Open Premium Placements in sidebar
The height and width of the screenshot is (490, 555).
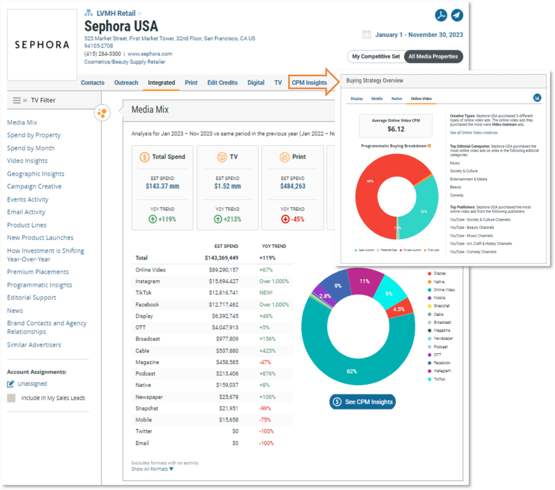[x=38, y=272]
